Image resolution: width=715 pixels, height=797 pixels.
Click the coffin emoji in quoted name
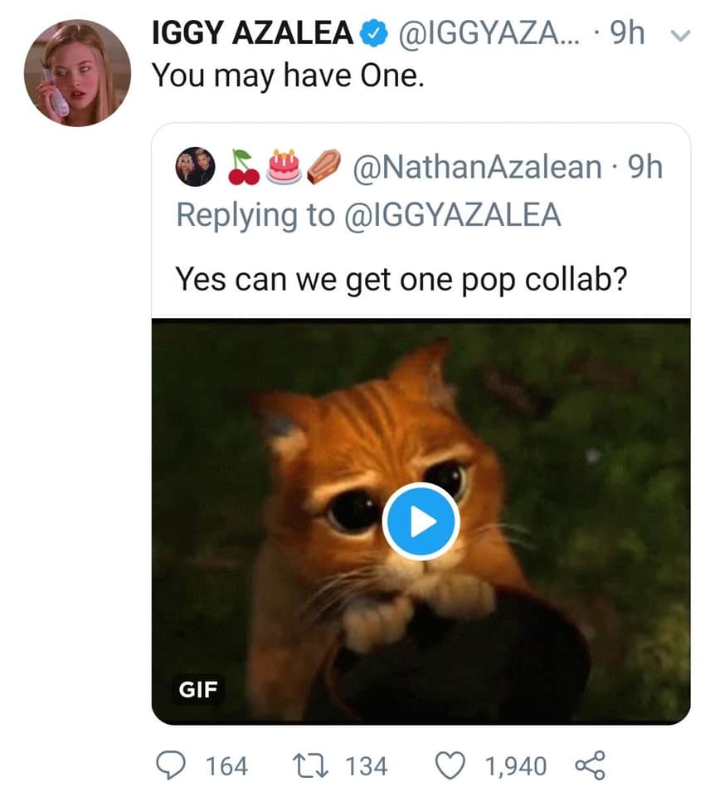tap(325, 167)
